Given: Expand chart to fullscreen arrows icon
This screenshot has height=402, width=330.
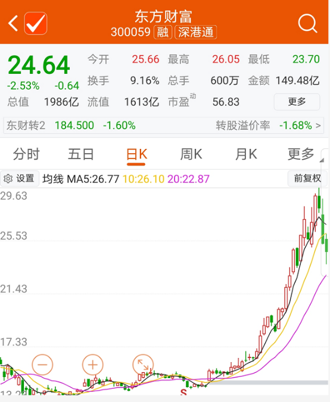Looking at the screenshot, I should click(x=143, y=364).
